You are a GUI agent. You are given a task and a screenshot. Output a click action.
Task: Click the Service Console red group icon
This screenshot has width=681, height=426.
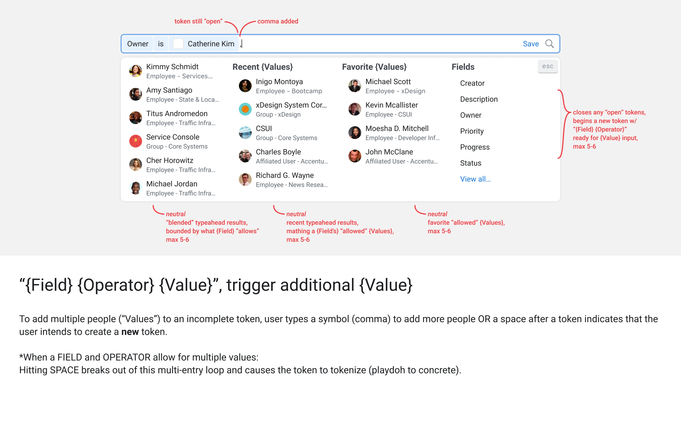135,141
